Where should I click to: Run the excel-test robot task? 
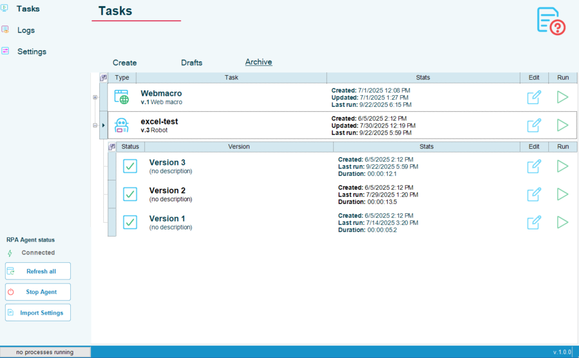point(562,125)
